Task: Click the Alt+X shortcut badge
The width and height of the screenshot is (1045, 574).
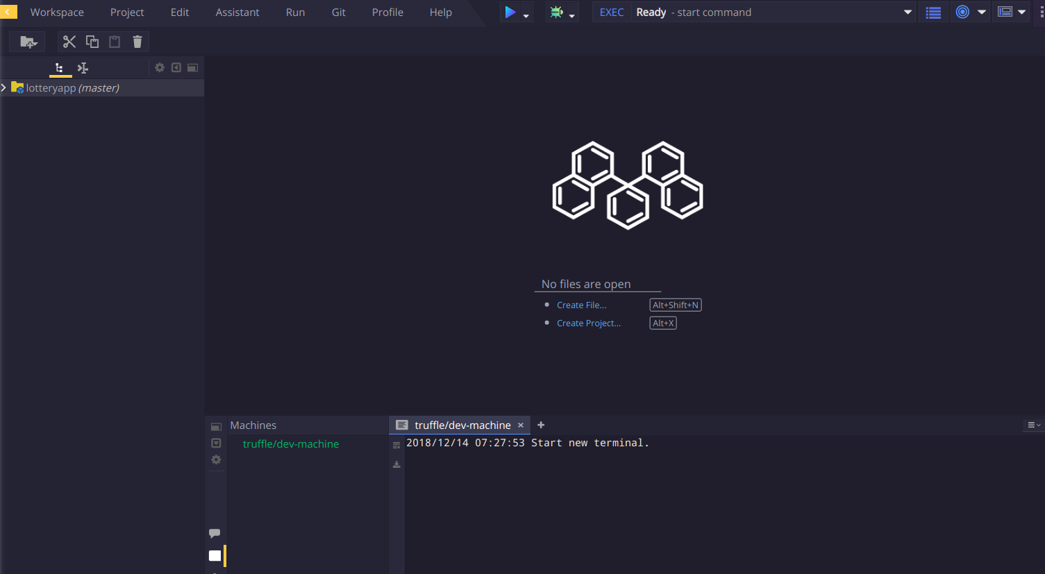Action: [663, 323]
